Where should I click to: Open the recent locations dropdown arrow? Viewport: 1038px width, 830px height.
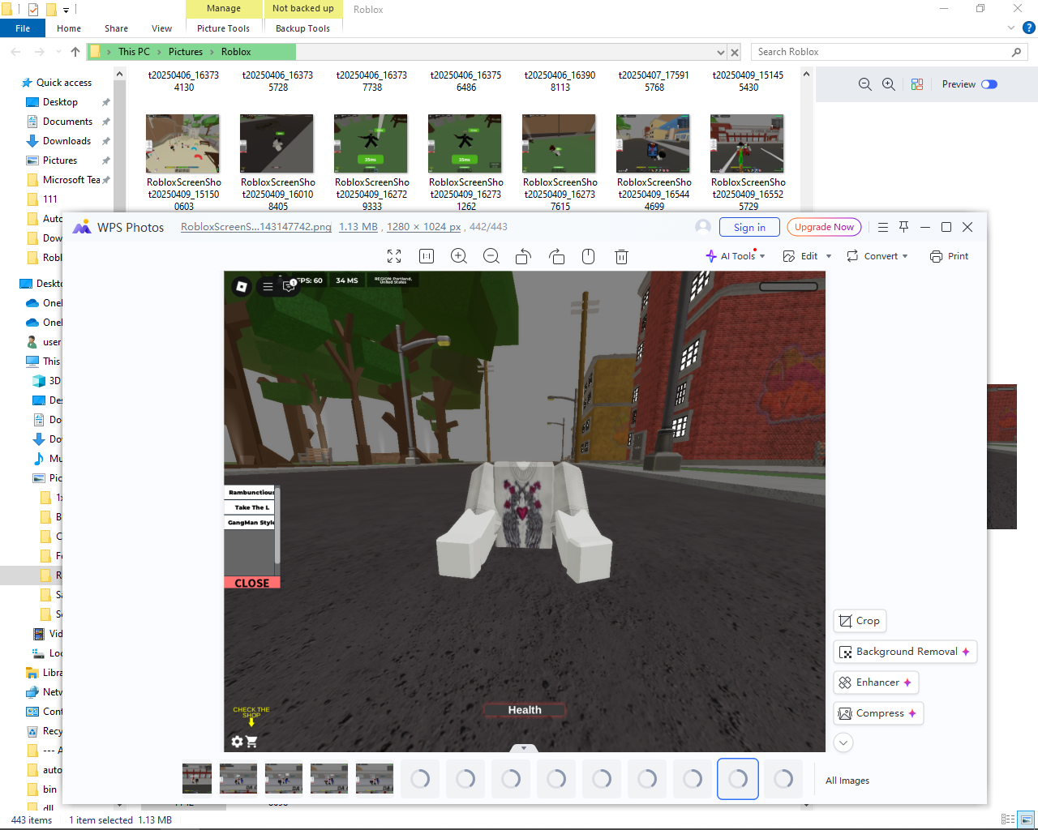pos(58,52)
